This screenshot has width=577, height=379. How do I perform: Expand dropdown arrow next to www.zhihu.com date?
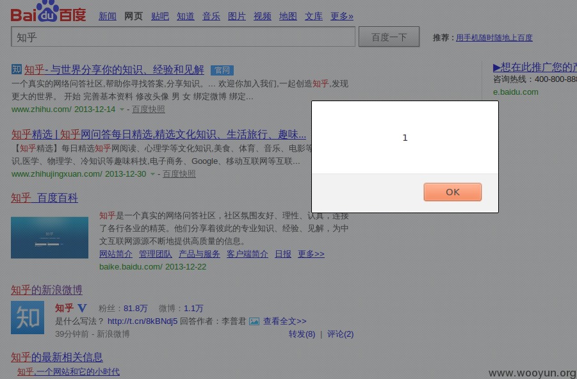click(122, 109)
